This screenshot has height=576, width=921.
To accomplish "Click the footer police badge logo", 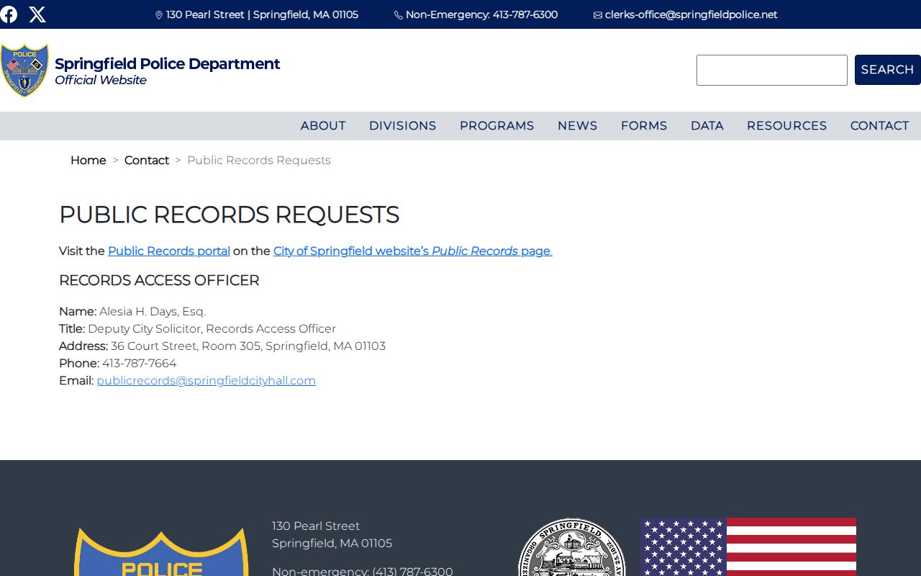I will [161, 552].
